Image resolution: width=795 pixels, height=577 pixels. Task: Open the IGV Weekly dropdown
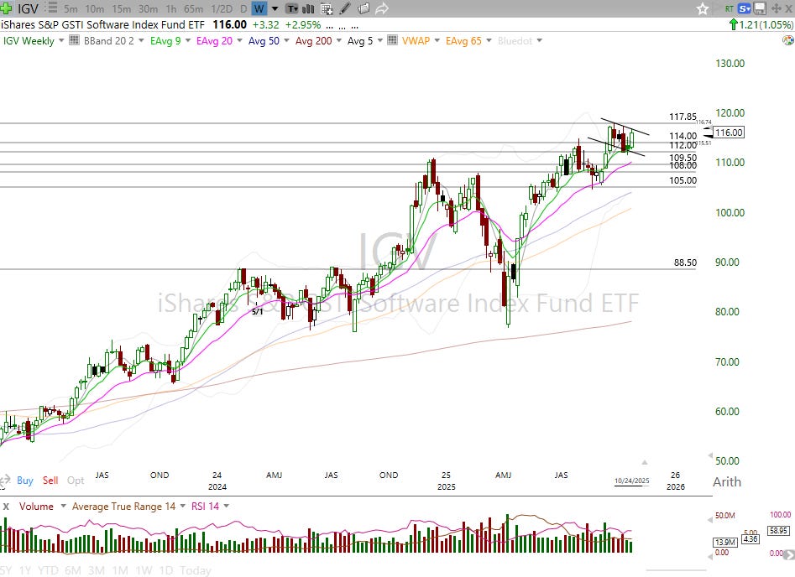61,40
